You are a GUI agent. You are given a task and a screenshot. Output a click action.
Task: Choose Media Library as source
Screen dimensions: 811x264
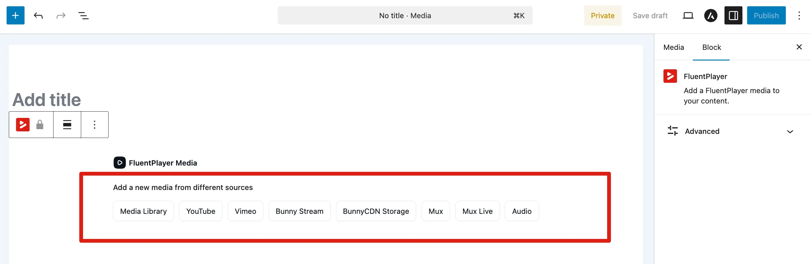pyautogui.click(x=143, y=211)
